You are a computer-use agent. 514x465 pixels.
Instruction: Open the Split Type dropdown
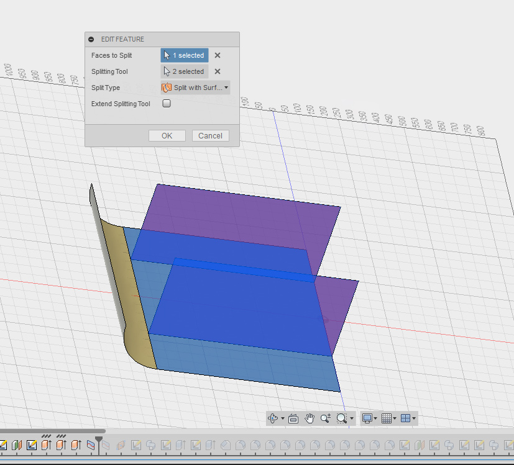pos(195,88)
